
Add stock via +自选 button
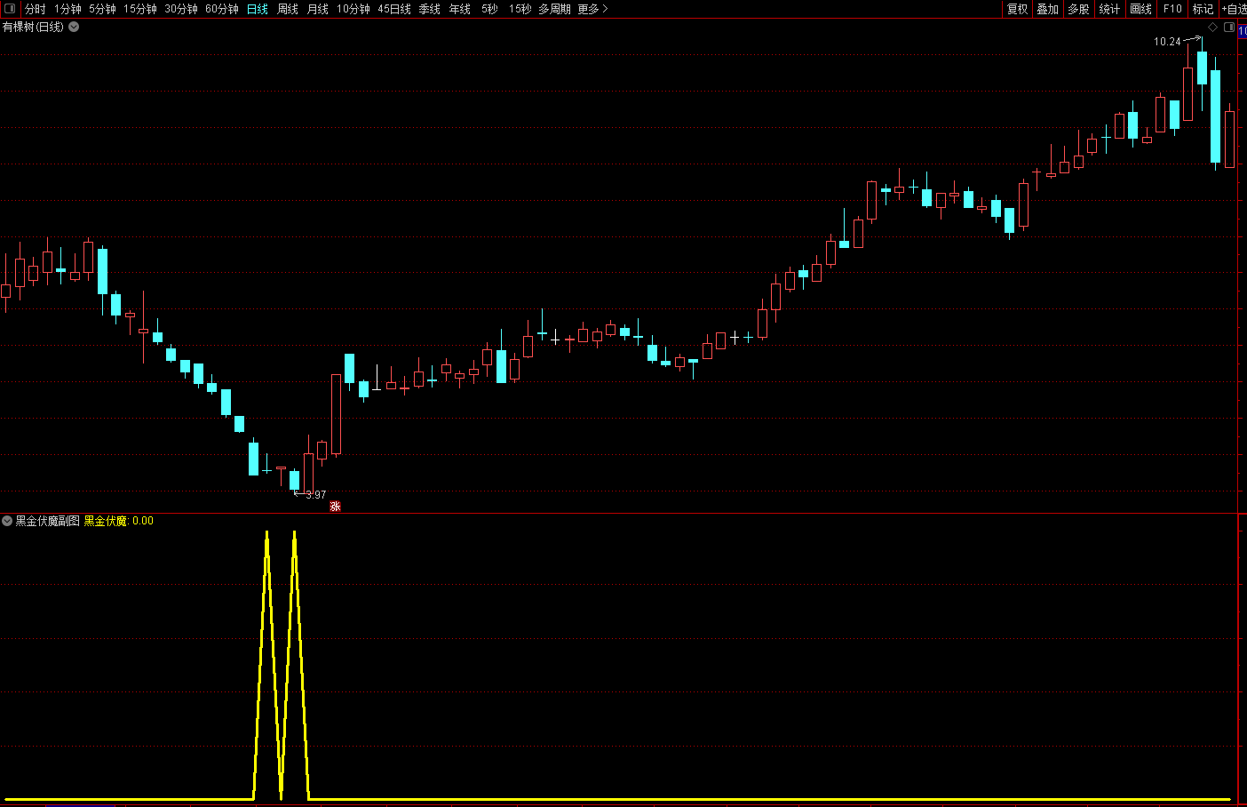coord(1235,9)
